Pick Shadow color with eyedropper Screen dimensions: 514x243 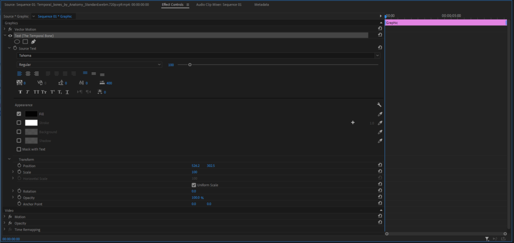click(x=380, y=141)
